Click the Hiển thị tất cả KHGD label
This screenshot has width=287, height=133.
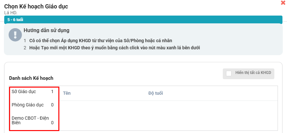coord(253,73)
